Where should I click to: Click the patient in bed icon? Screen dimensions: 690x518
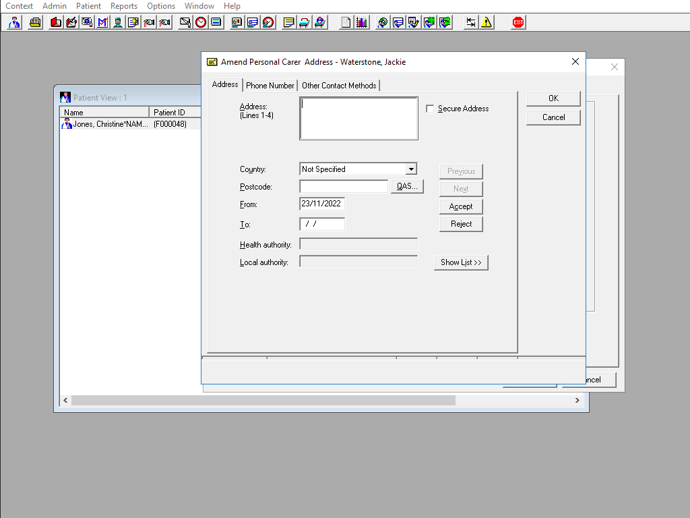(x=320, y=22)
